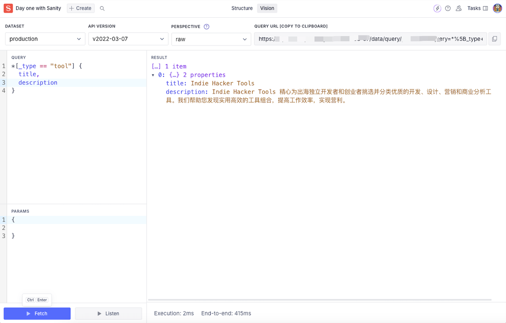Switch to the Vision tab
The image size is (506, 323).
point(267,8)
